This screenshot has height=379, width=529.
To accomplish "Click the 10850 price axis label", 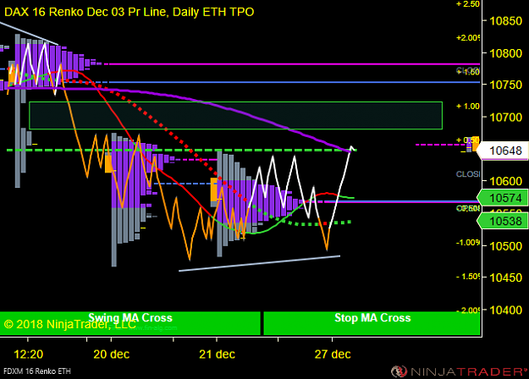I will [x=505, y=21].
